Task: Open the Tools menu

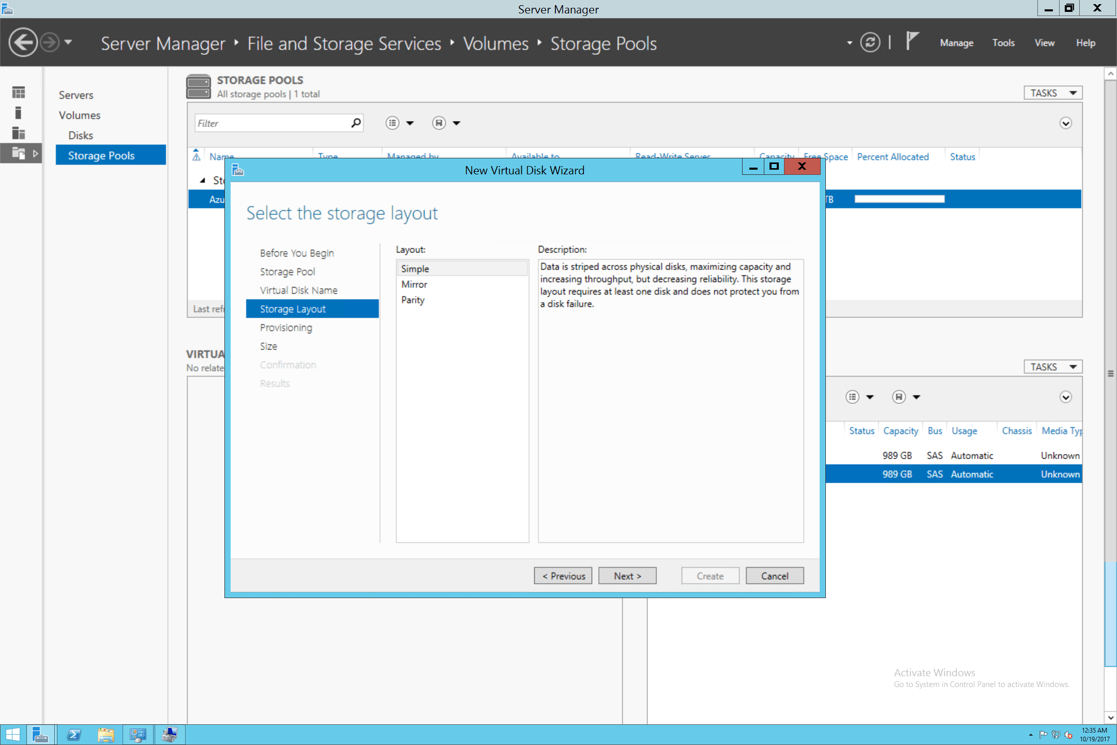Action: point(1003,42)
